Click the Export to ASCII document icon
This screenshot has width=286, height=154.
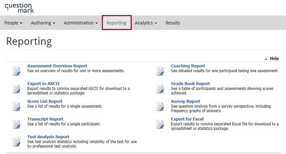[x=16, y=89]
